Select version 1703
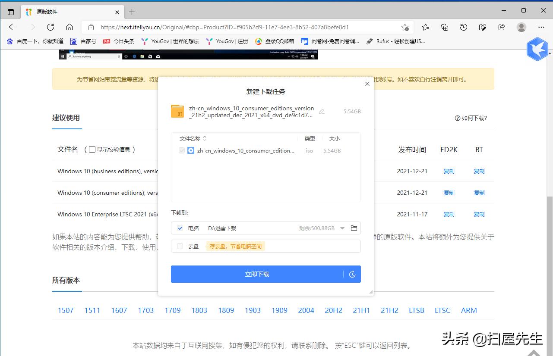This screenshot has width=553, height=356. (146, 310)
